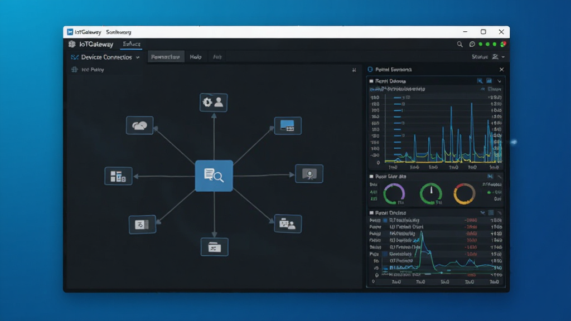Toggle the checkbox on the line-chart panel header
This screenshot has height=321, width=571.
[371, 81]
